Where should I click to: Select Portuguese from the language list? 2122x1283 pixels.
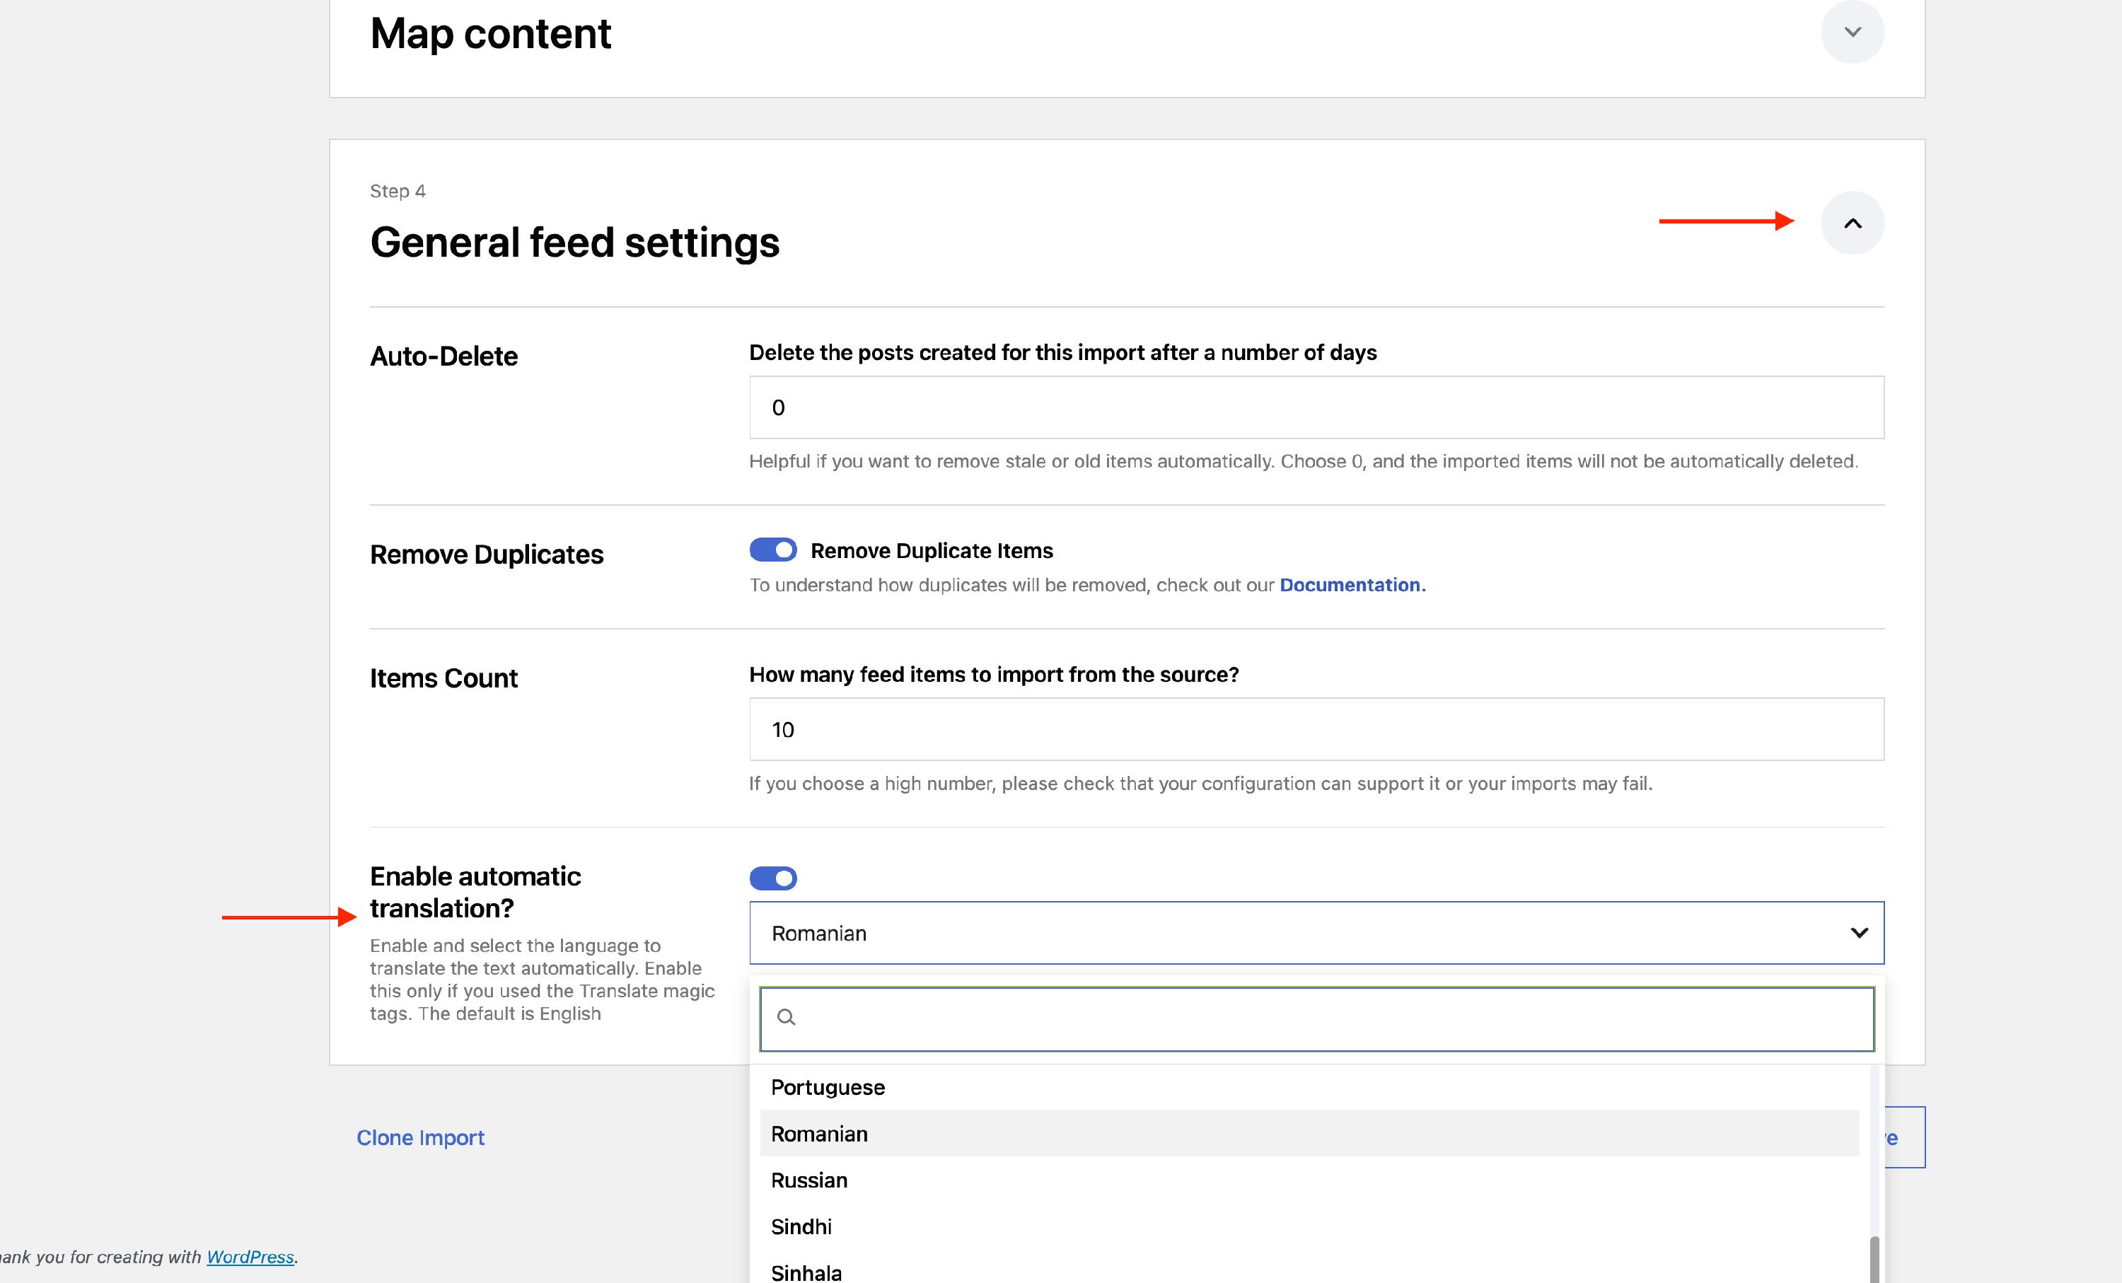pyautogui.click(x=828, y=1086)
